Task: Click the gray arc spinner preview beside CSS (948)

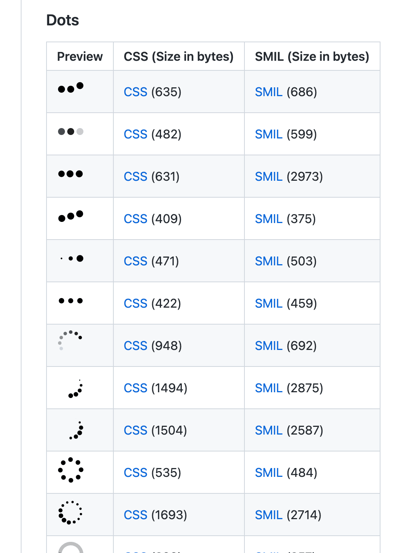Action: tap(70, 340)
